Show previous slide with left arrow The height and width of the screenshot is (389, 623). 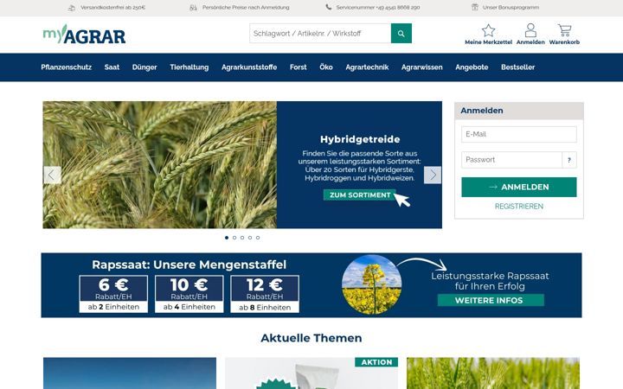coord(52,175)
